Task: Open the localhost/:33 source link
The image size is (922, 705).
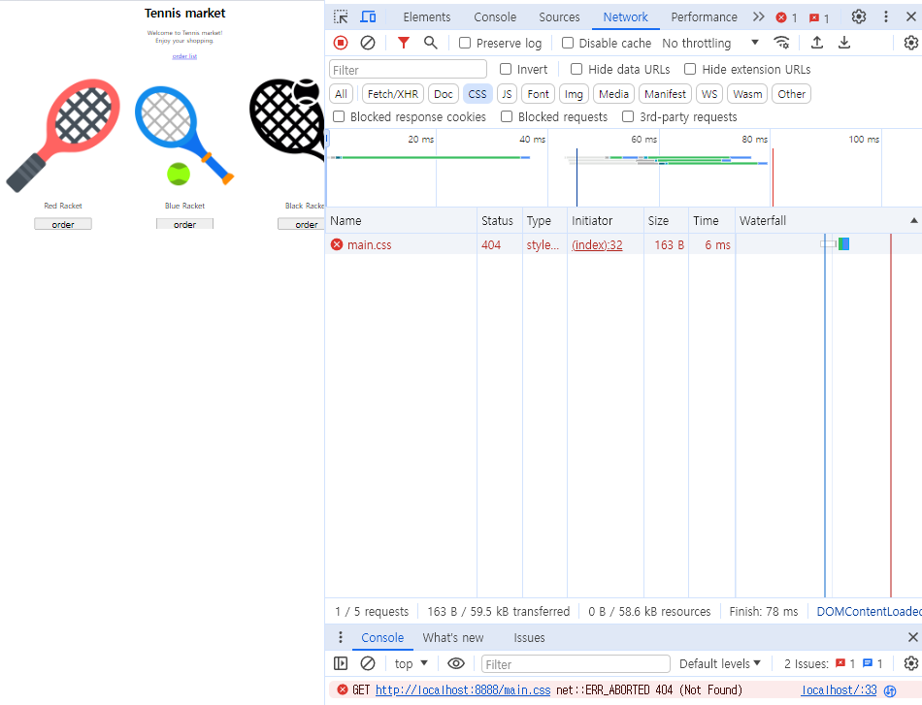Action: tap(839, 689)
